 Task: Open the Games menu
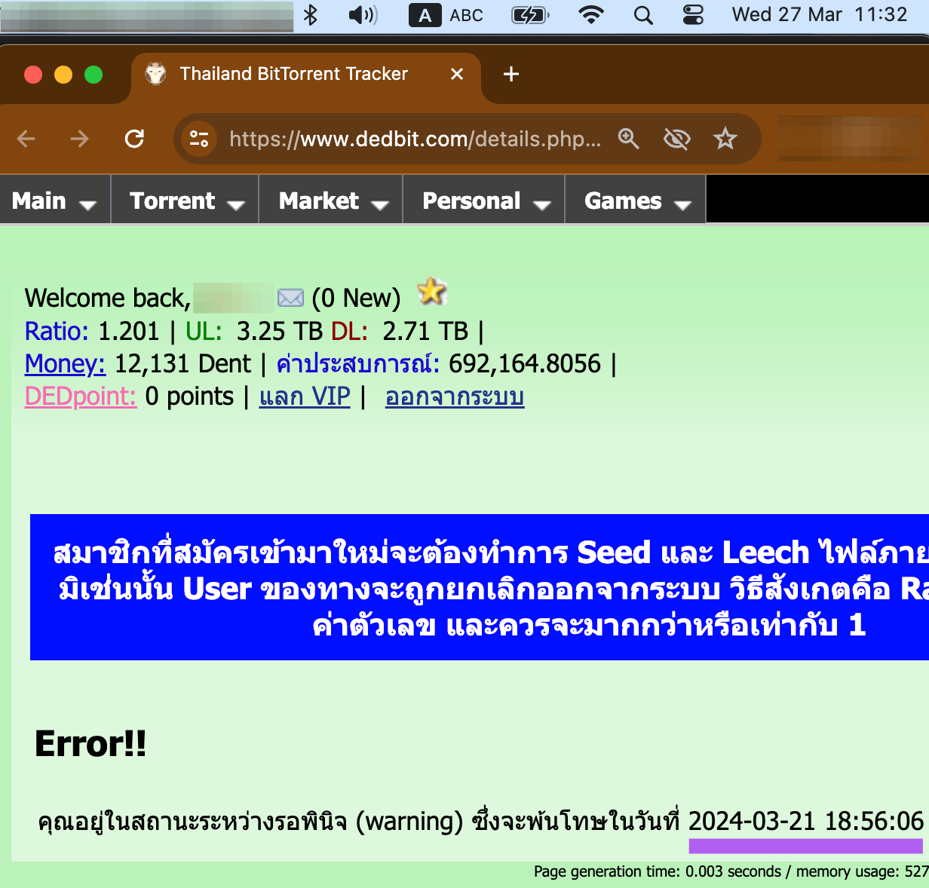pos(636,201)
